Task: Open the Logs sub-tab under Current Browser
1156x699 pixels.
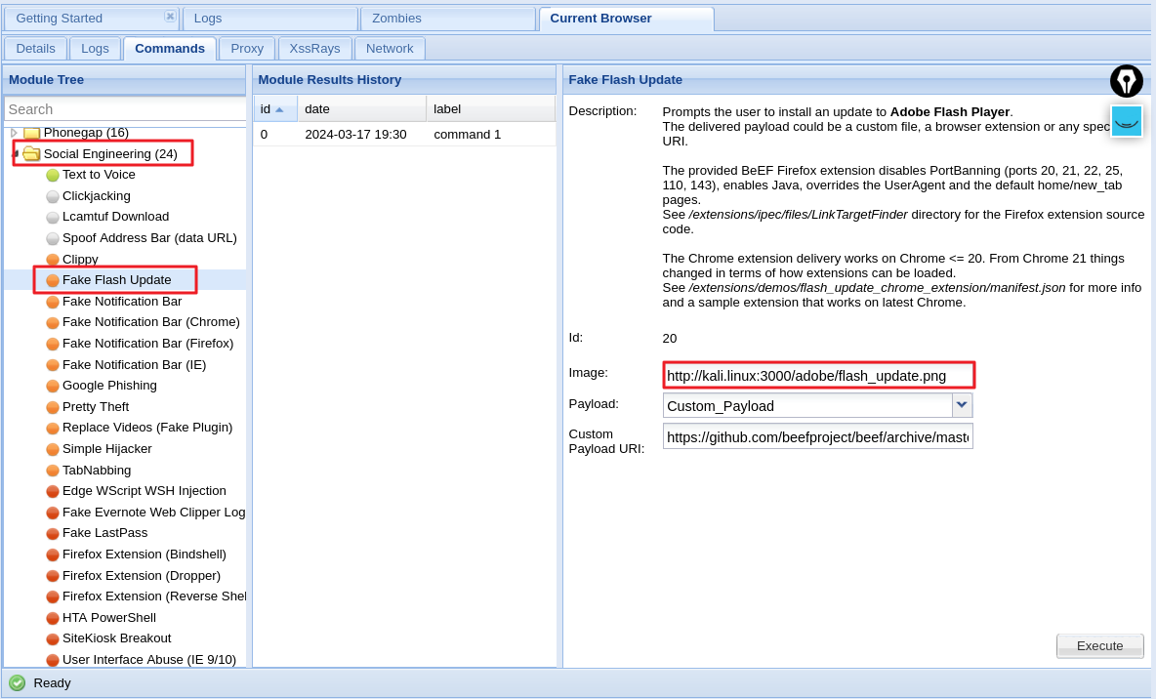Action: pos(95,49)
